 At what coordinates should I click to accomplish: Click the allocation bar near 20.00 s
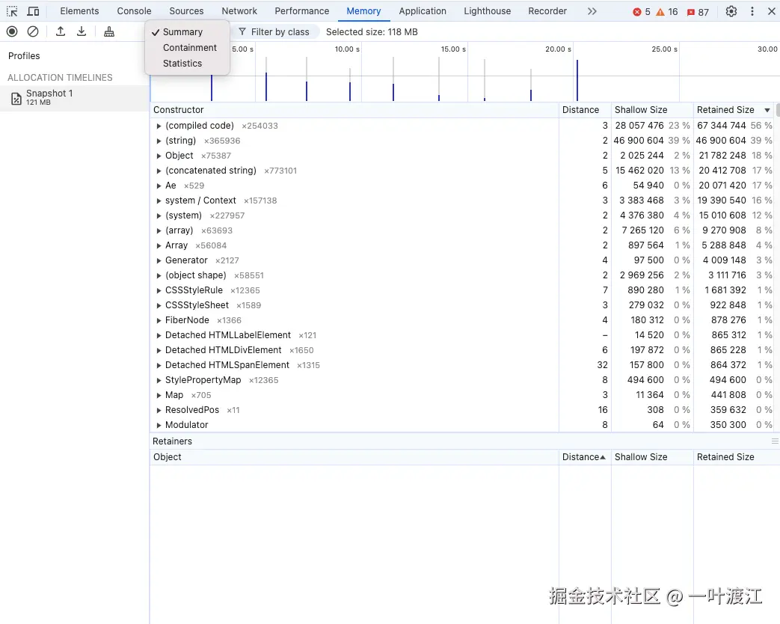pos(577,80)
